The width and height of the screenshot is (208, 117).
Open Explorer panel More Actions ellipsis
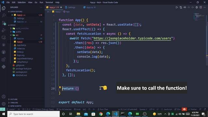[41, 7]
